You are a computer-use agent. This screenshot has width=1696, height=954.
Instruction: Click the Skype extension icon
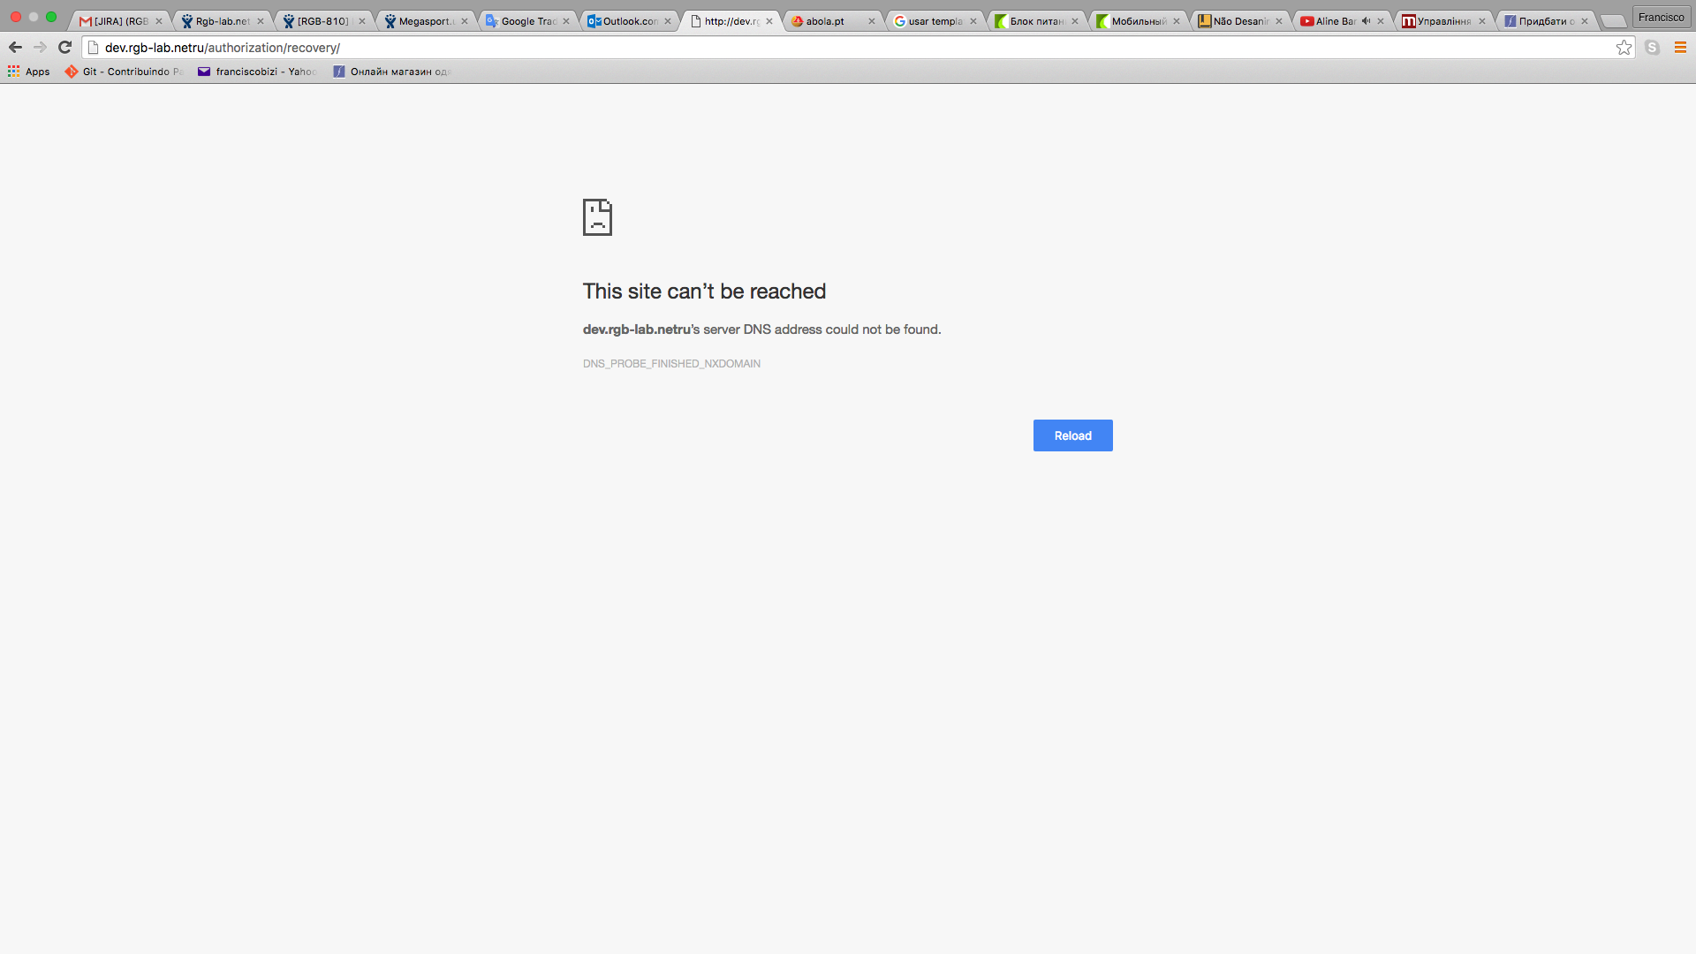1652,48
